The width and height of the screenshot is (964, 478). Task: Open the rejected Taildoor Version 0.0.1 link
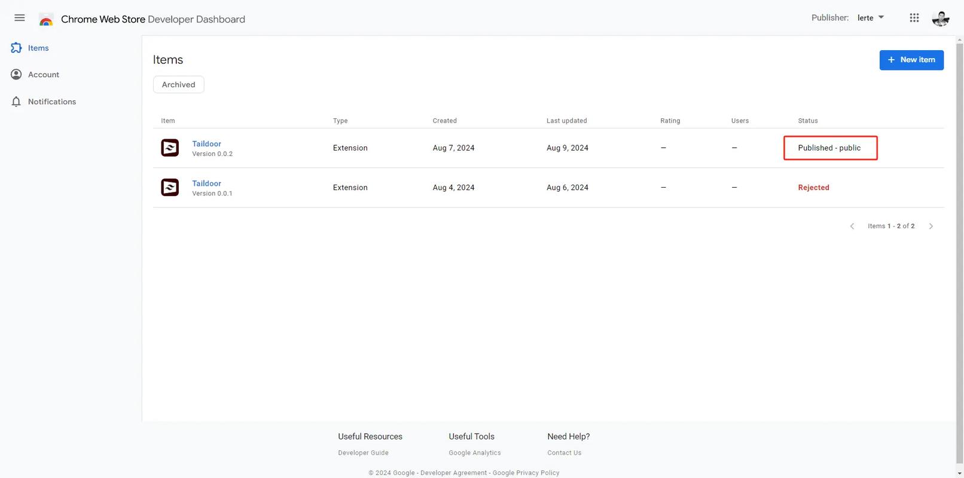(206, 183)
